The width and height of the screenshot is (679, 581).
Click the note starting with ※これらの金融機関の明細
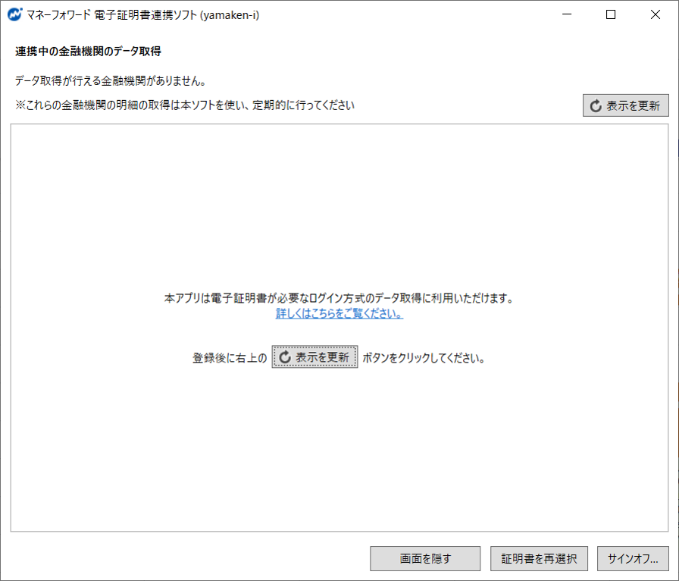pyautogui.click(x=185, y=105)
